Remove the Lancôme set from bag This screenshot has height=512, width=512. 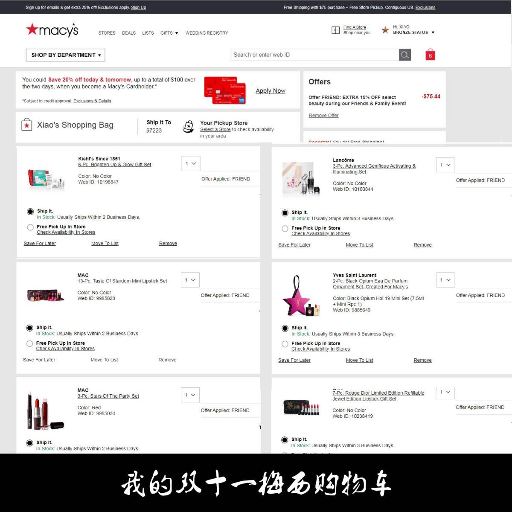(x=422, y=245)
